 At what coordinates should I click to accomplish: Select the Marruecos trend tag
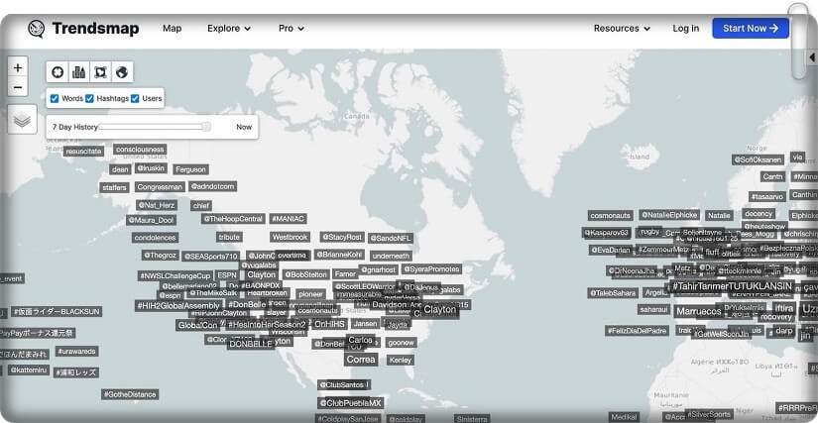click(699, 312)
